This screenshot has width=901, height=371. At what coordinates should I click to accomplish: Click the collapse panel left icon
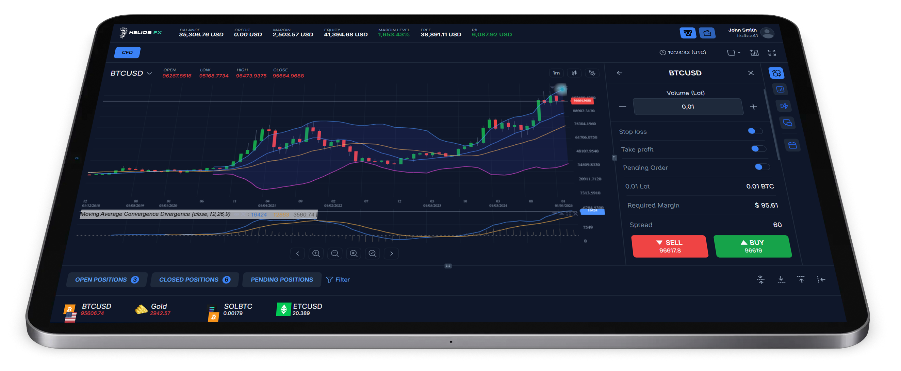tap(821, 279)
